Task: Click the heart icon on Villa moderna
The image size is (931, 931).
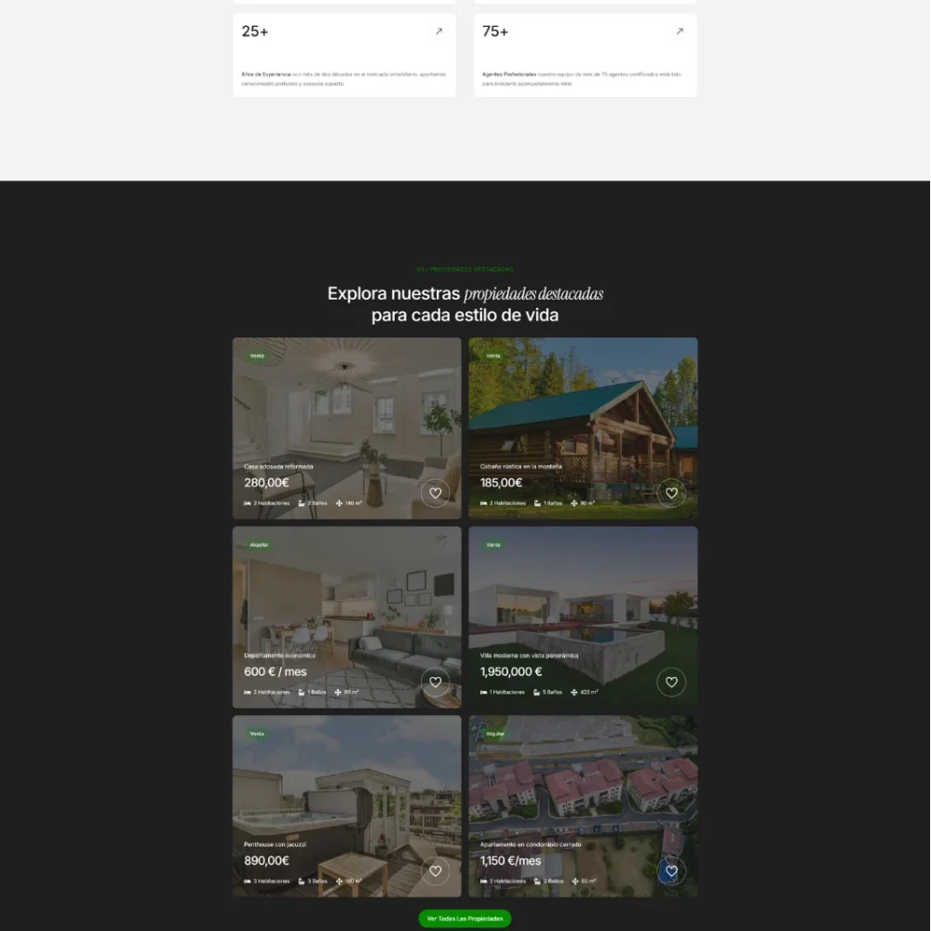Action: coord(671,682)
